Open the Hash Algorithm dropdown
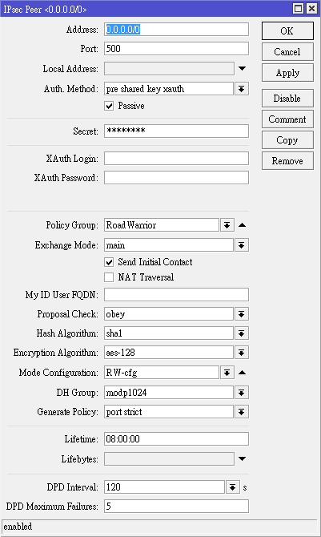 point(241,333)
